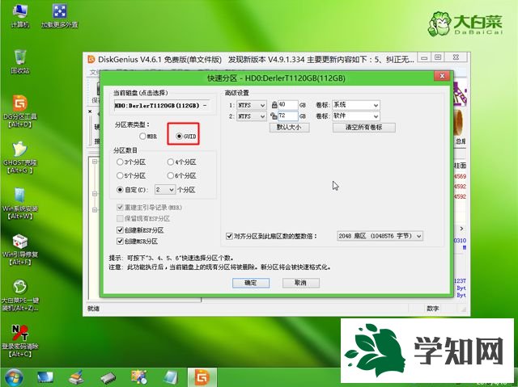Click the picture tool icon in taskbar

point(139,377)
